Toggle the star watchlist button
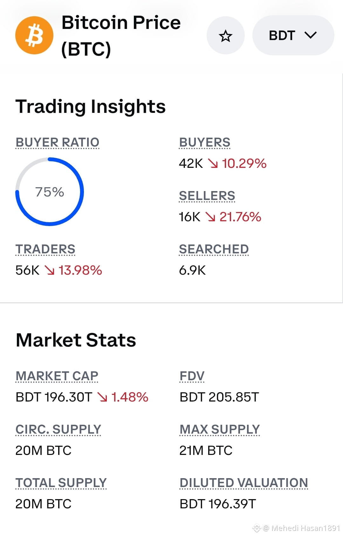The image size is (343, 536). [226, 35]
